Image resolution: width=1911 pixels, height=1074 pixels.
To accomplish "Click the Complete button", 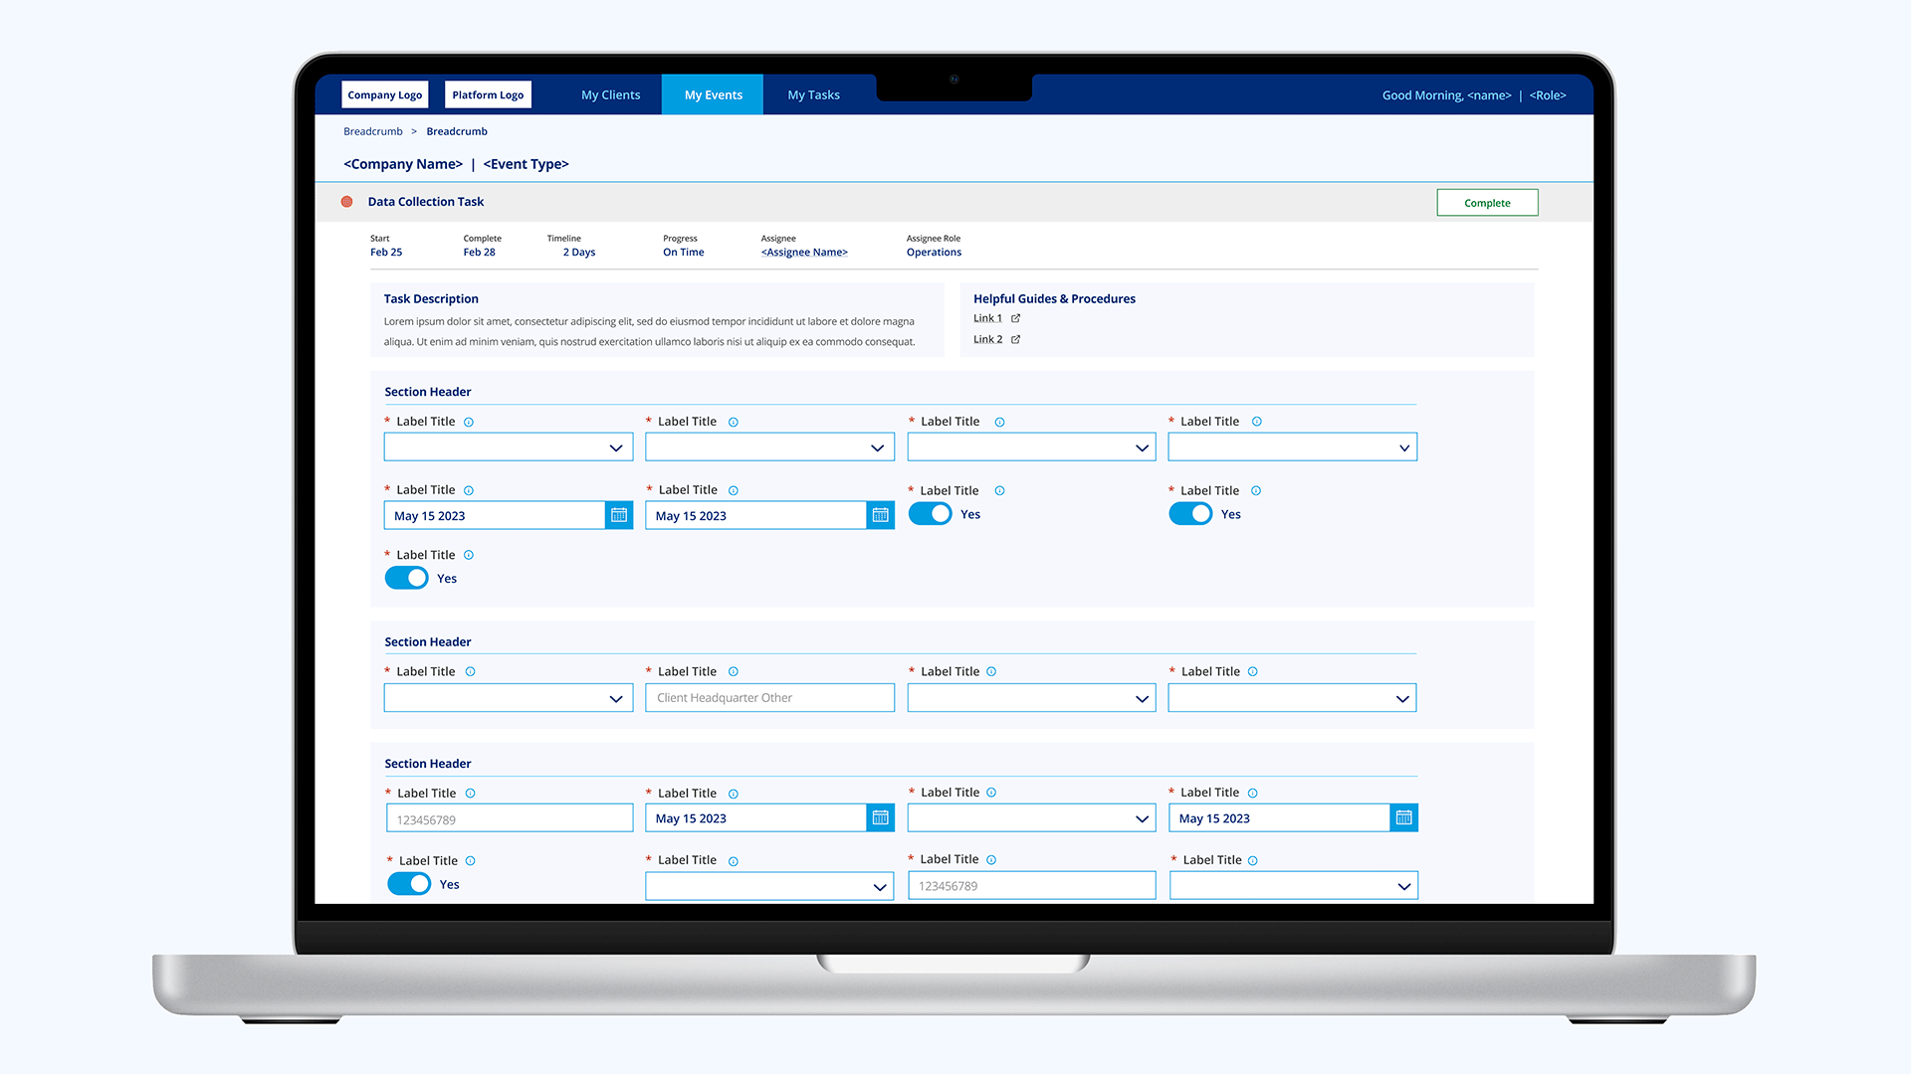I will pos(1487,203).
